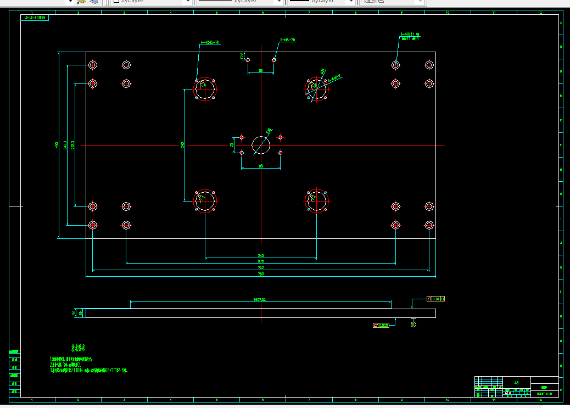
Task: Select the vertical 240 dimension between large holes
Action: 182,145
